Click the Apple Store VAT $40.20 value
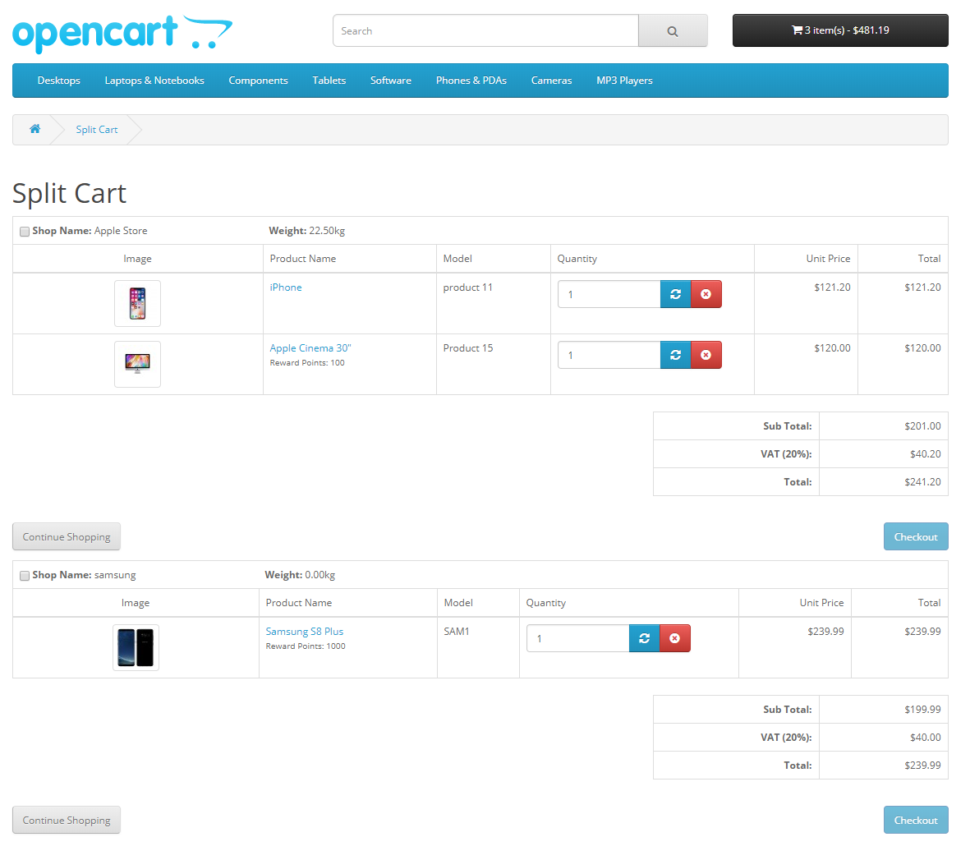The image size is (970, 860). [x=925, y=454]
